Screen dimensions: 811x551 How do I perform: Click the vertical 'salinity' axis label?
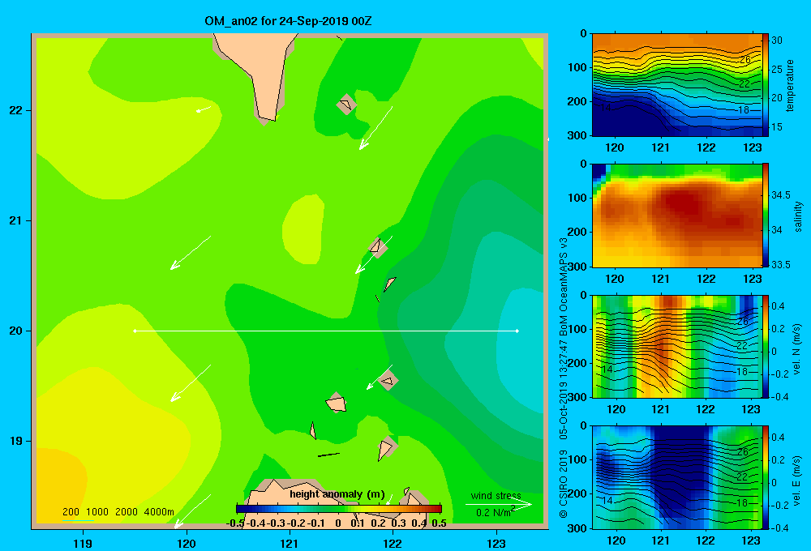(798, 216)
